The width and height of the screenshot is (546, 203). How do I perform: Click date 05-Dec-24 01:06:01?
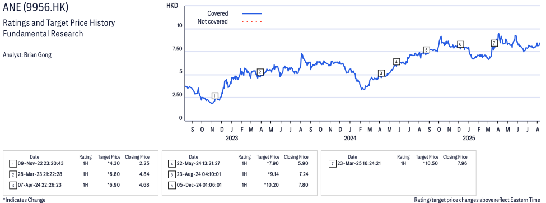[x=199, y=185]
